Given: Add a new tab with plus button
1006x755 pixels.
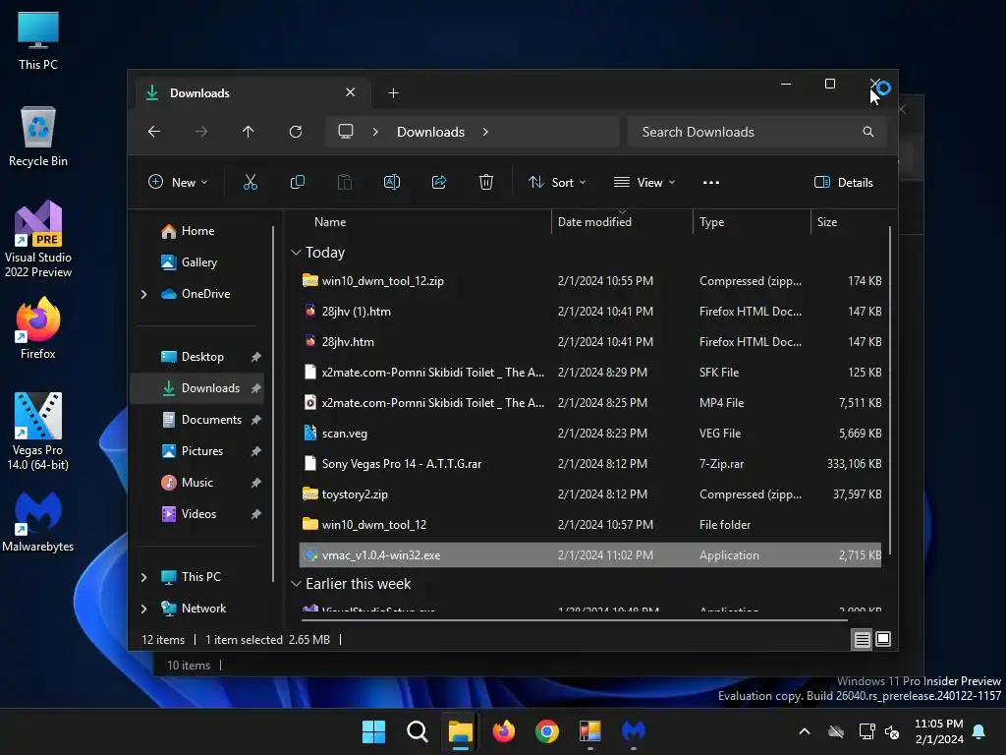Looking at the screenshot, I should click(x=393, y=93).
